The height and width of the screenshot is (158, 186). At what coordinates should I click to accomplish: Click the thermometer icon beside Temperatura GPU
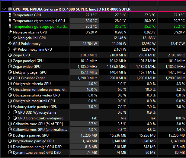tap(10, 15)
